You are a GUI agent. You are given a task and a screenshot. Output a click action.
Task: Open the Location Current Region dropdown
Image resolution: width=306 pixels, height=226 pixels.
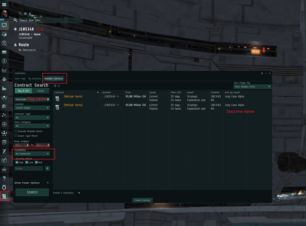point(32,108)
